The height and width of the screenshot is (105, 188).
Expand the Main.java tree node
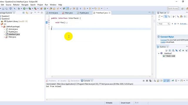tap(4, 37)
